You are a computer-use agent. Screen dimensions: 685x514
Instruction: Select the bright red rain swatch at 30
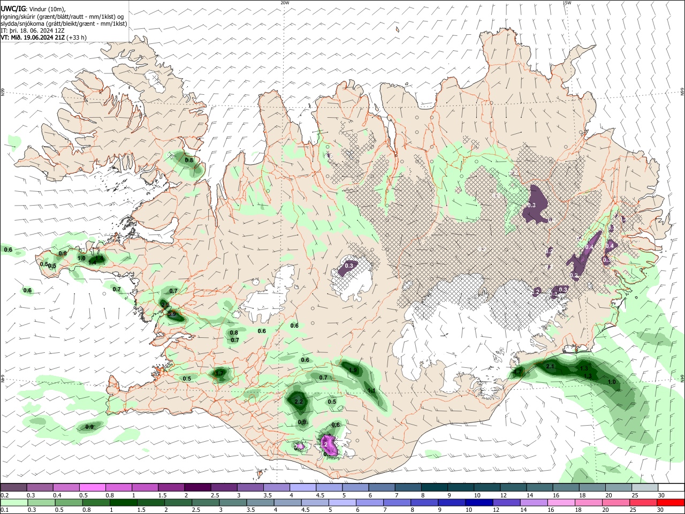(669, 503)
